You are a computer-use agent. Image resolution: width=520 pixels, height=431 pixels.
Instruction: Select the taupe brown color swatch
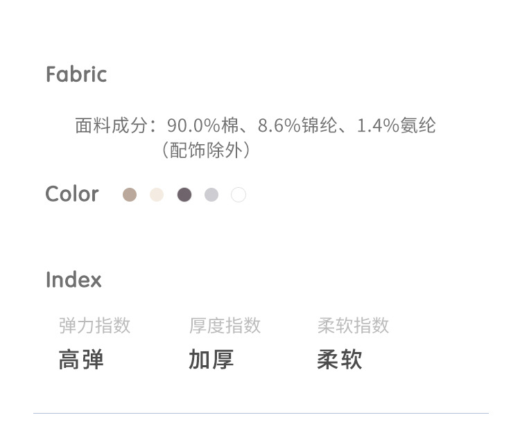click(x=130, y=195)
